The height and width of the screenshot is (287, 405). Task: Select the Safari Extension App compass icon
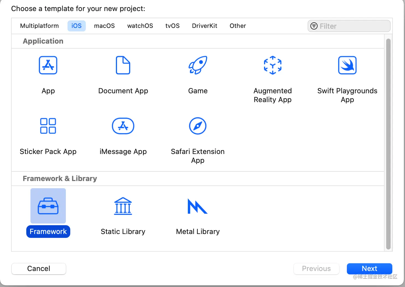(x=198, y=126)
